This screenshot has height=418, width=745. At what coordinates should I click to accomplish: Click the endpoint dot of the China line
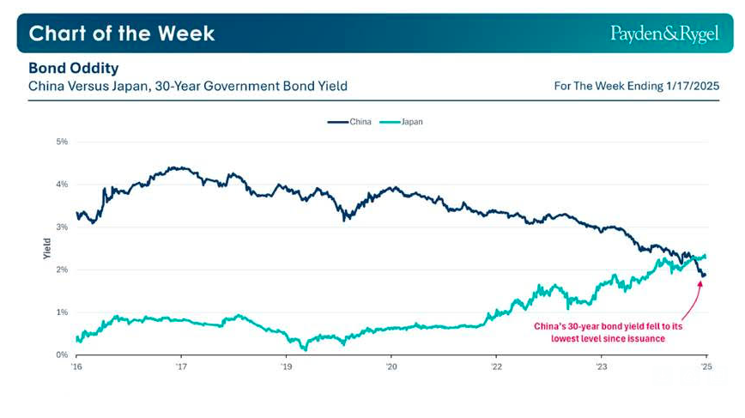point(704,275)
